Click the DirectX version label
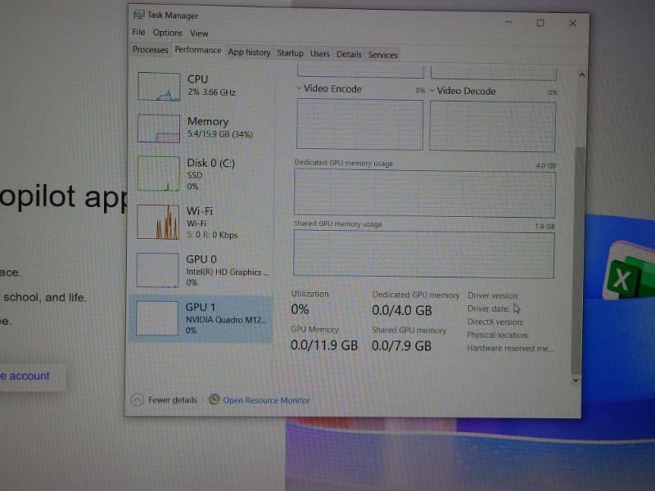Screen dimensions: 655x491 tap(495, 322)
